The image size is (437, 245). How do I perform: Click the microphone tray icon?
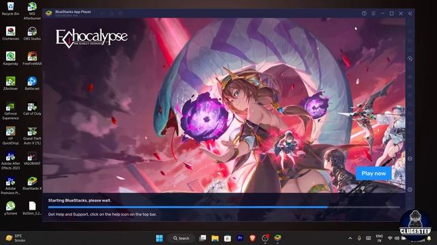pyautogui.click(x=359, y=238)
